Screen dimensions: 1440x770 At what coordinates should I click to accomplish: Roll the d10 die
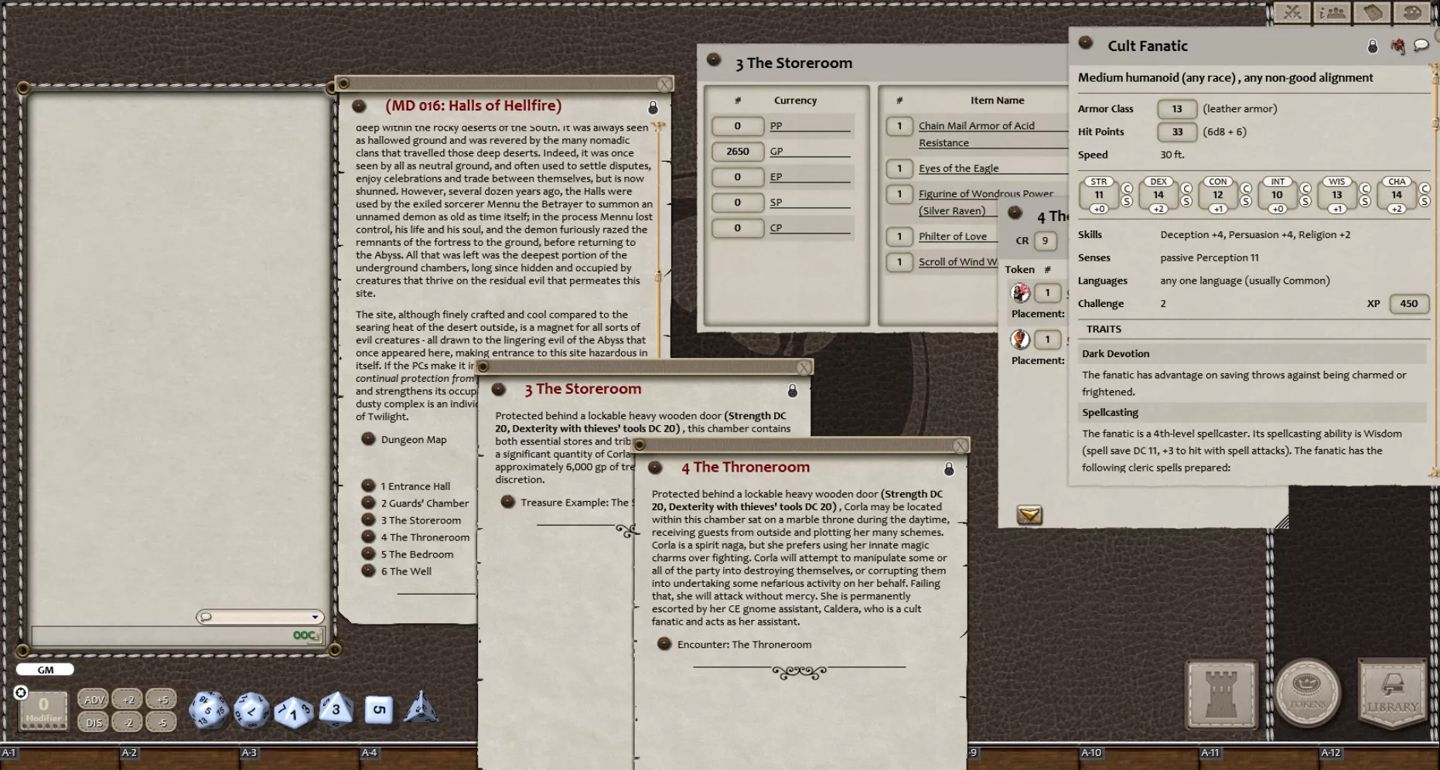click(x=293, y=712)
